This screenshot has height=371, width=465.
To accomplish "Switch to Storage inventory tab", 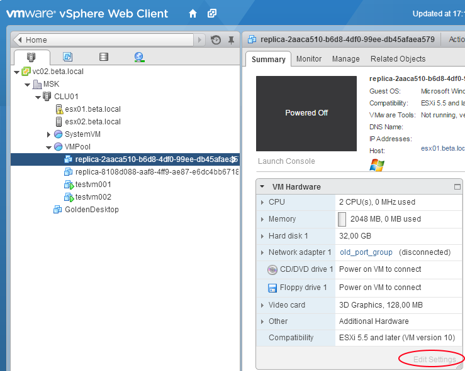I will [103, 56].
